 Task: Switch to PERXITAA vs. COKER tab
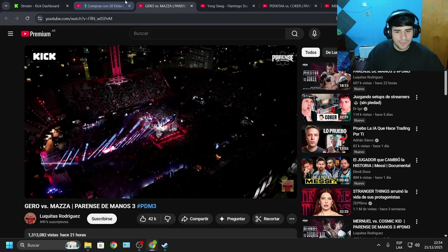click(x=289, y=6)
